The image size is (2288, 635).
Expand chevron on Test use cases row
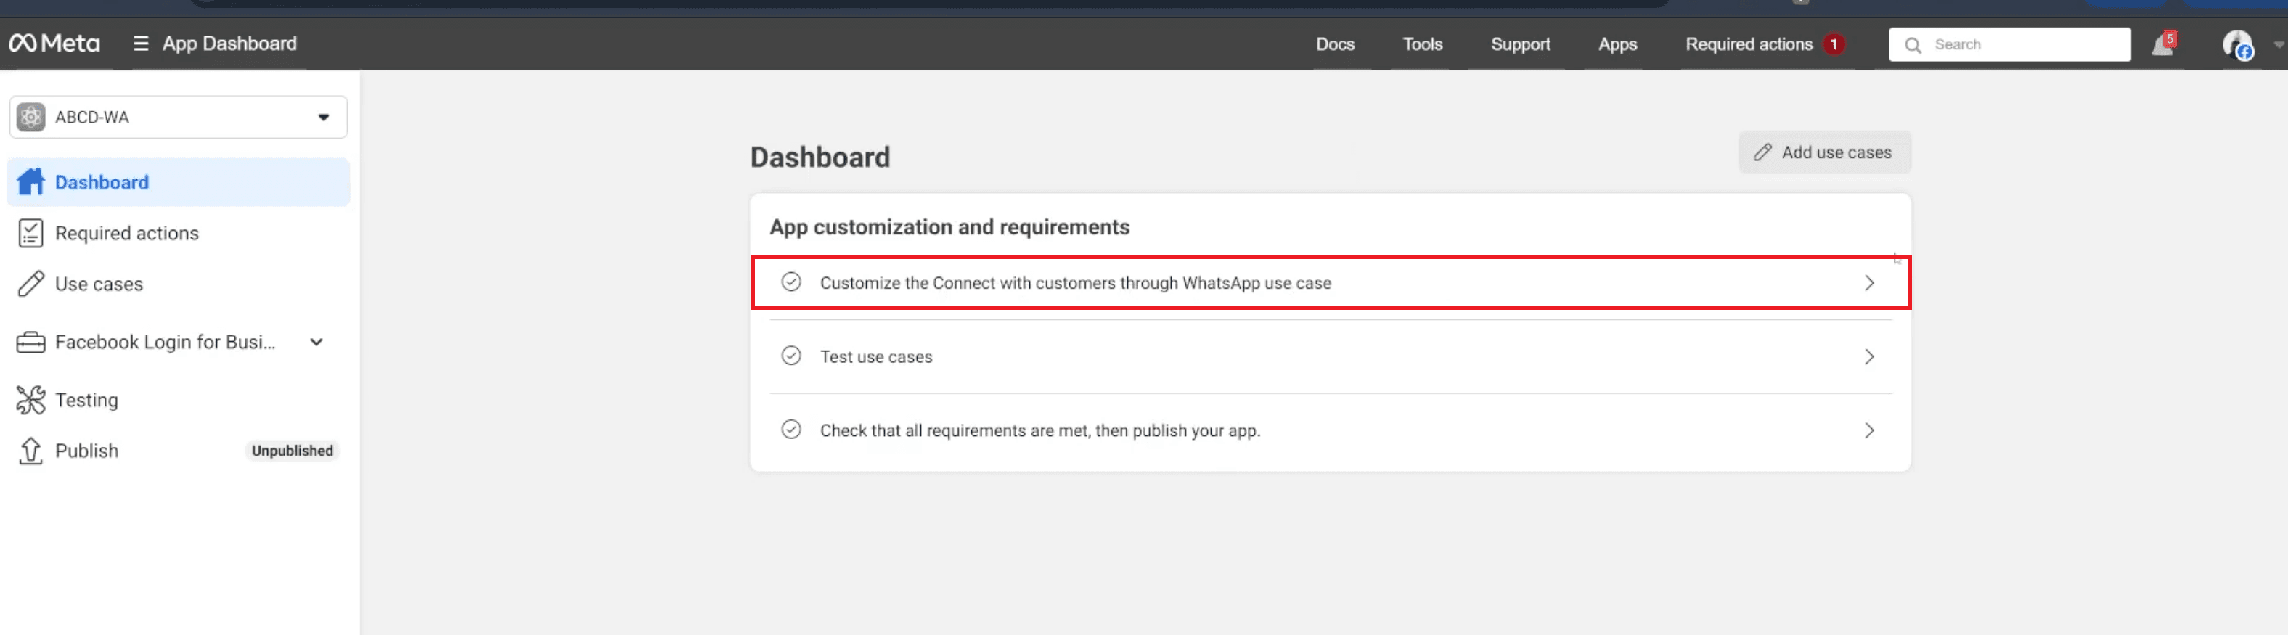1870,357
